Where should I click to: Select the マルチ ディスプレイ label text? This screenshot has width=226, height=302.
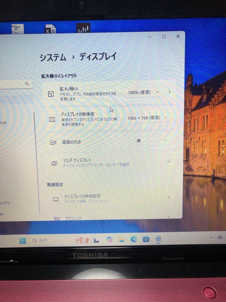click(77, 160)
